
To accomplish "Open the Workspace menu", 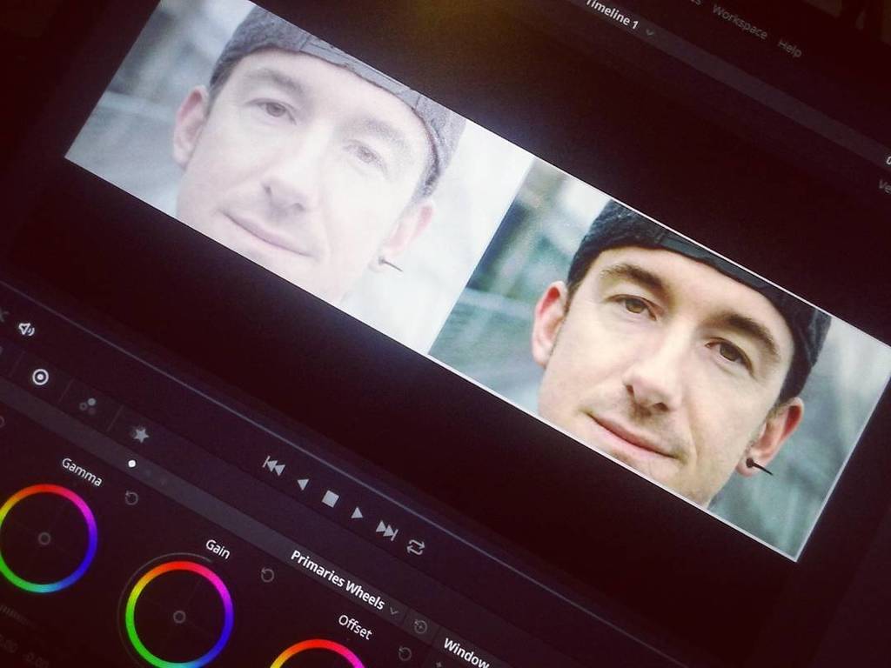I will pos(740,23).
